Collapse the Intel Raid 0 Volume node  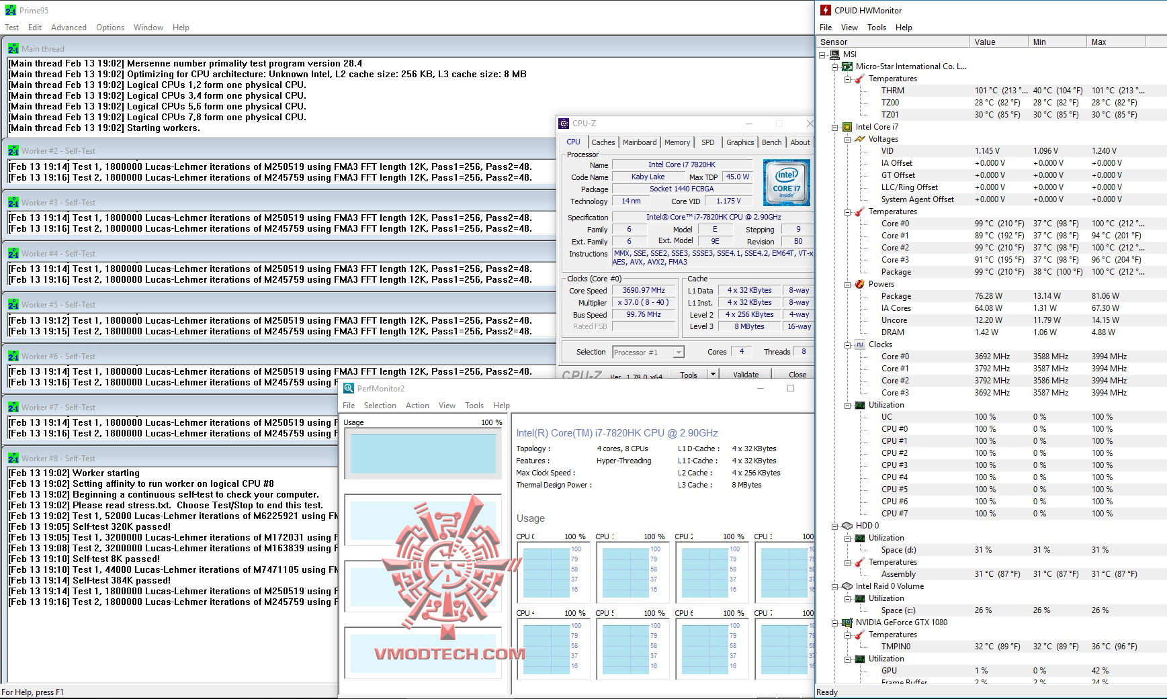click(835, 586)
